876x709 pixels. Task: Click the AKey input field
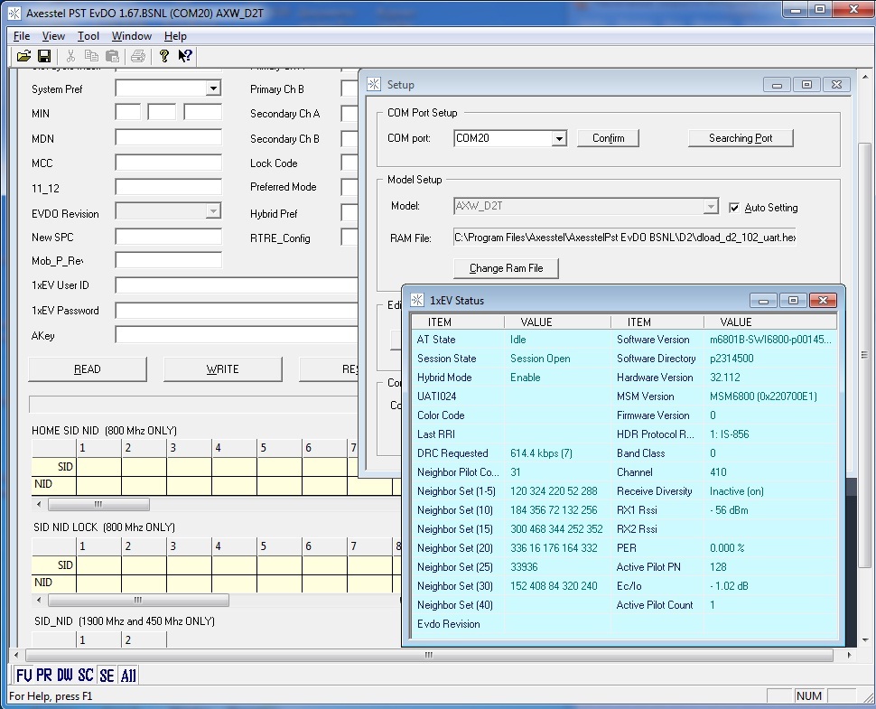237,335
